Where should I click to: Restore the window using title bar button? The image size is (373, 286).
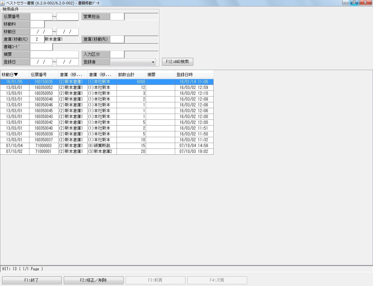coord(354,3)
